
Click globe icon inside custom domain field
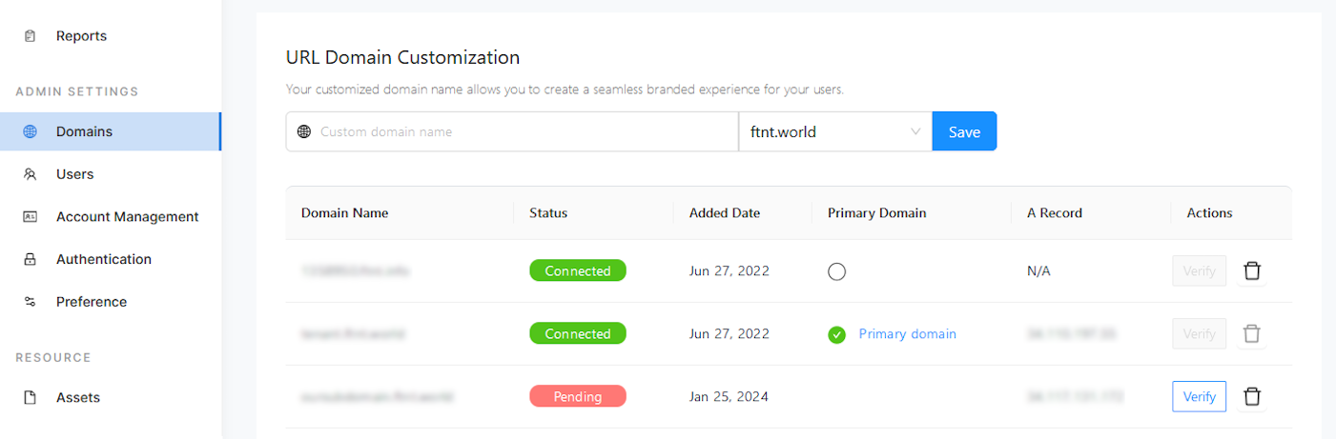(304, 131)
